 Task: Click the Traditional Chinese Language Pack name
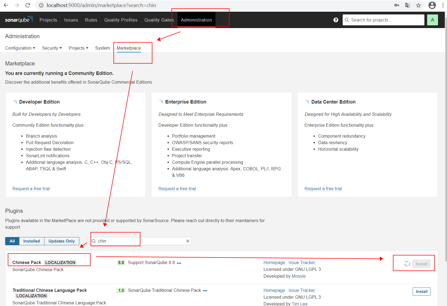[x=50, y=290]
